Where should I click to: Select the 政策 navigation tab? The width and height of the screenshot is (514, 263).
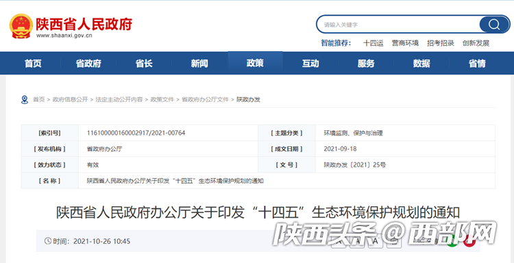tap(255, 63)
